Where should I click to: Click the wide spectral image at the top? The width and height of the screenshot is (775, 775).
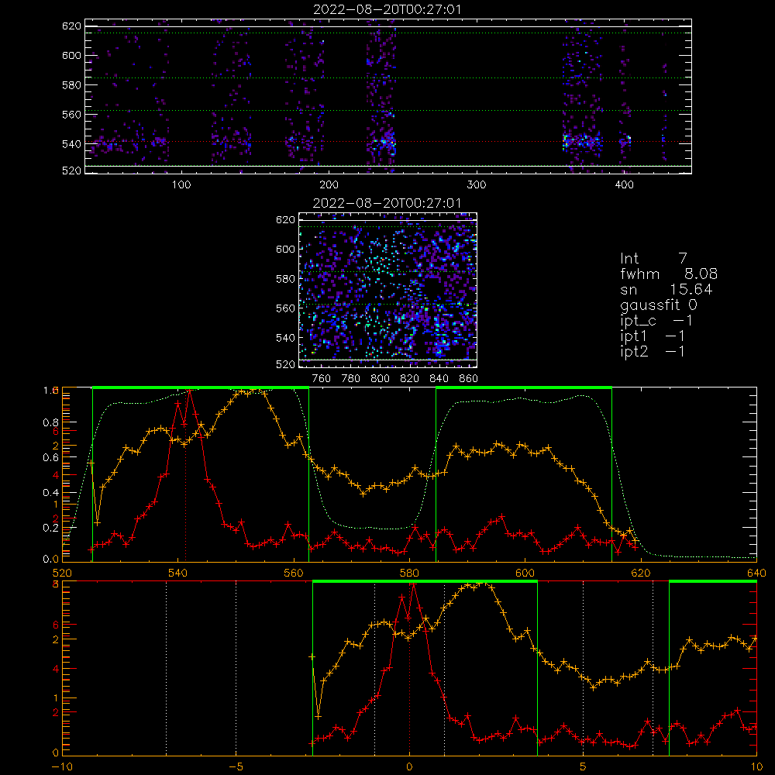click(388, 96)
